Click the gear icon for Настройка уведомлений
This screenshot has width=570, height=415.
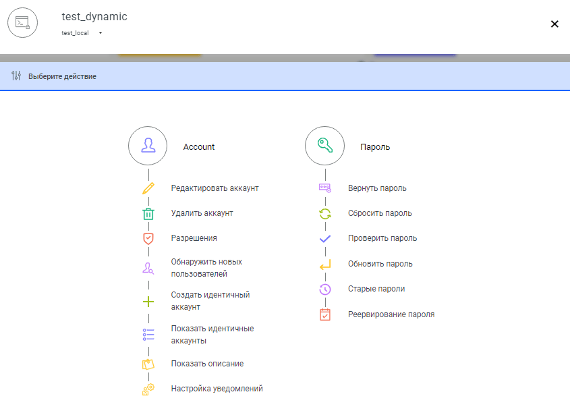(x=148, y=389)
